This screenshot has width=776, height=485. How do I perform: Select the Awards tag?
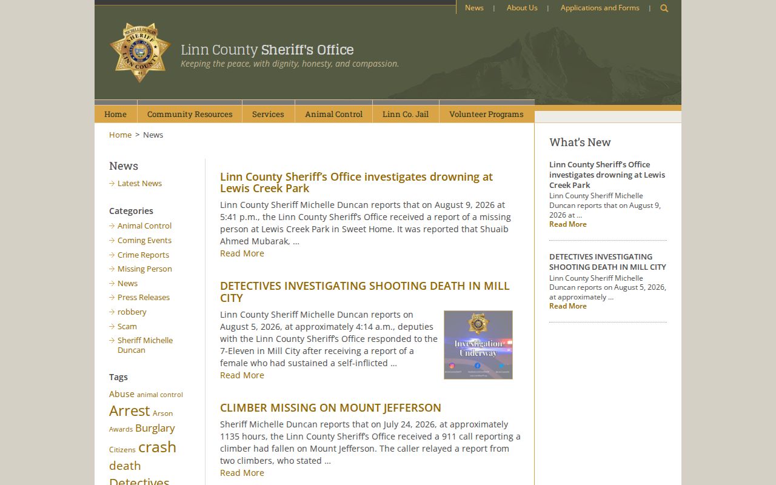click(121, 429)
